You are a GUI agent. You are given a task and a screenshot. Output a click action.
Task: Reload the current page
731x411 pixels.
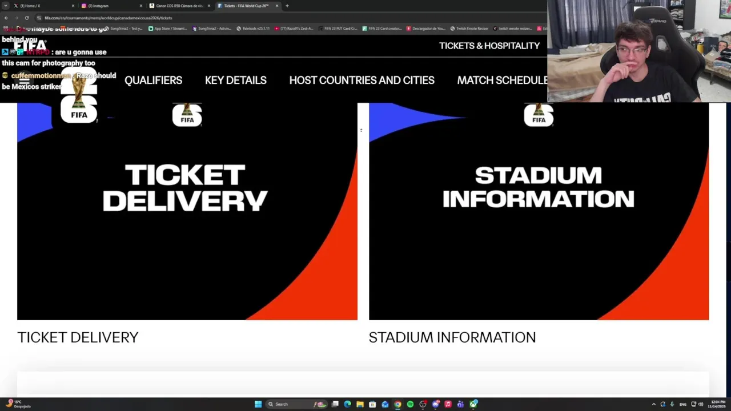tap(26, 18)
